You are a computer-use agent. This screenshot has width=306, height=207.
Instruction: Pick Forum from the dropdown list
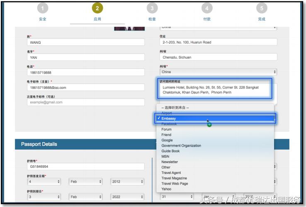click(x=215, y=129)
